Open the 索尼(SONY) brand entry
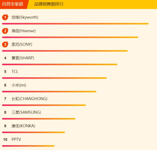157x150 pixels. point(22,44)
